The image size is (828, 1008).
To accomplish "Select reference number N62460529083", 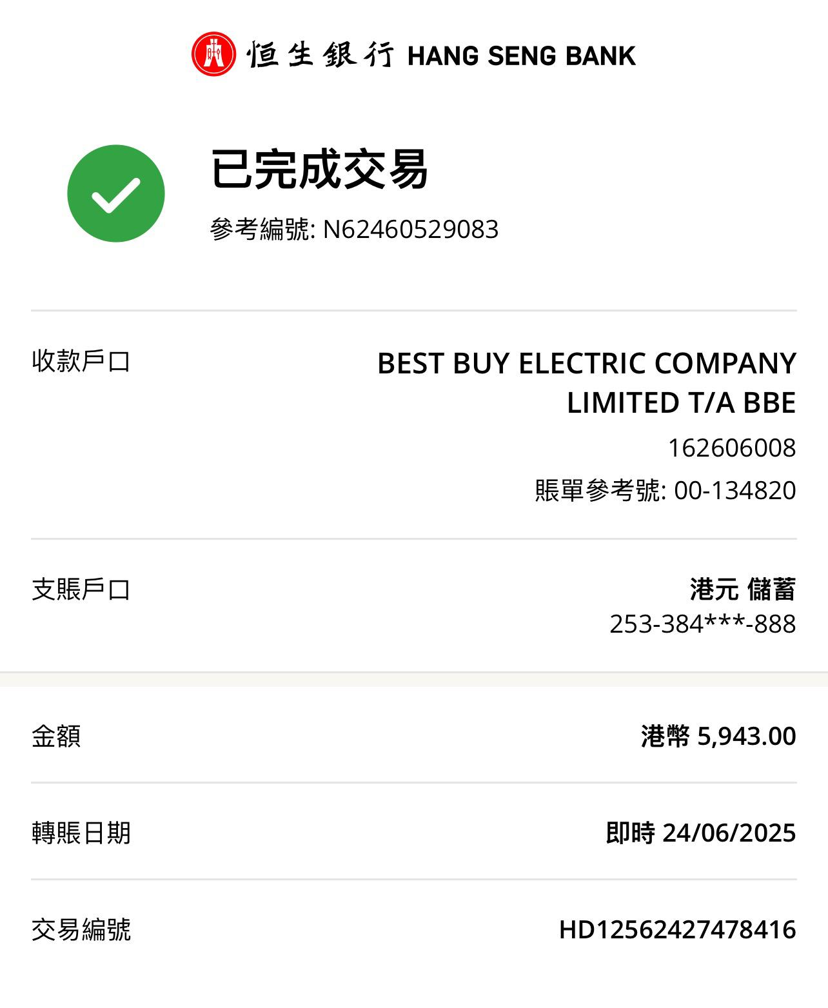I will (411, 230).
